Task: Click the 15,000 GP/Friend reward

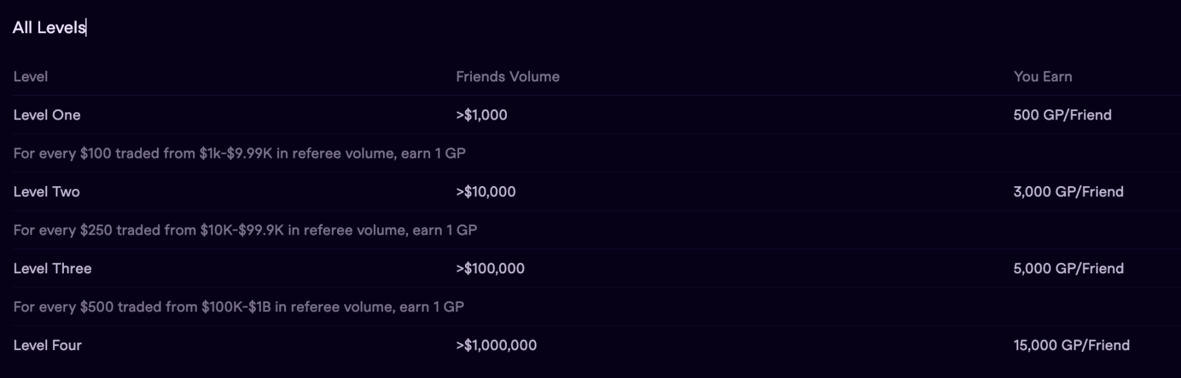Action: click(x=1071, y=346)
